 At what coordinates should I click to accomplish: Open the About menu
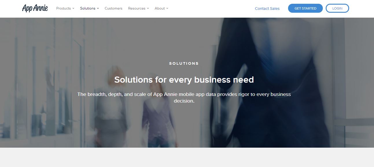click(x=161, y=8)
